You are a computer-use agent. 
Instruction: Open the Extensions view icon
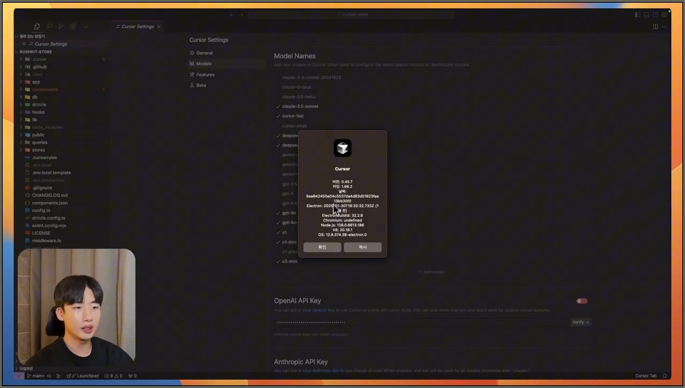73,27
